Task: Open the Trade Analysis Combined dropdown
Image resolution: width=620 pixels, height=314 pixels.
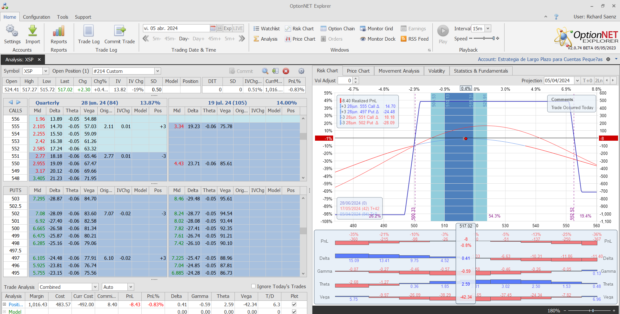Action: coord(95,287)
